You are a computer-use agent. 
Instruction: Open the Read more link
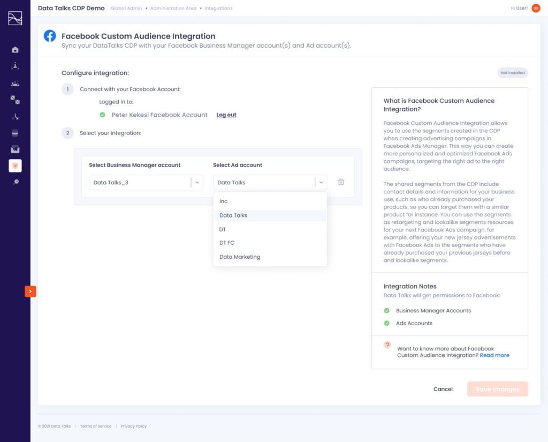pyautogui.click(x=494, y=355)
